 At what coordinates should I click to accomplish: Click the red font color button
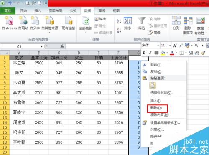pyautogui.click(x=172, y=53)
